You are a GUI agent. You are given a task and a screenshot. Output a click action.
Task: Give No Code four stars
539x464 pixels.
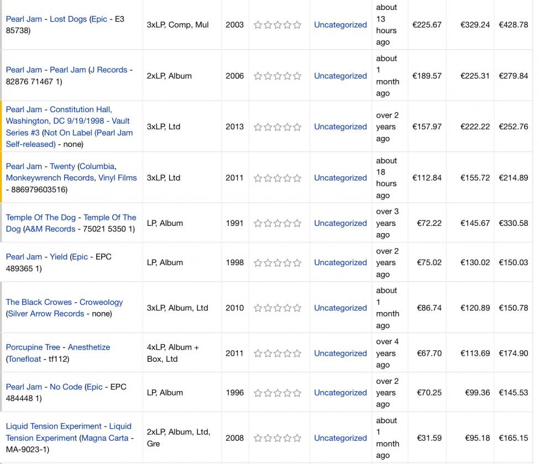tap(287, 393)
